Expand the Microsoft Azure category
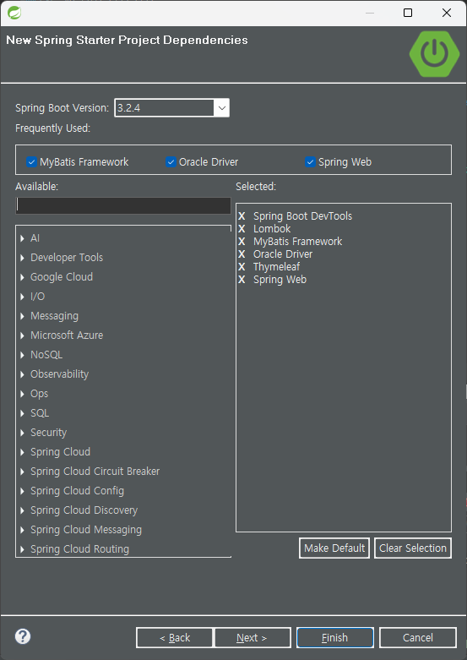 [x=22, y=335]
